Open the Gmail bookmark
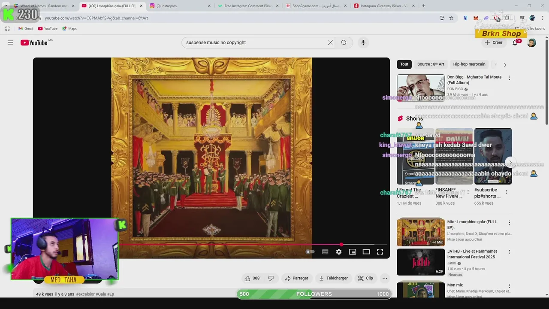The width and height of the screenshot is (549, 309). click(x=26, y=29)
